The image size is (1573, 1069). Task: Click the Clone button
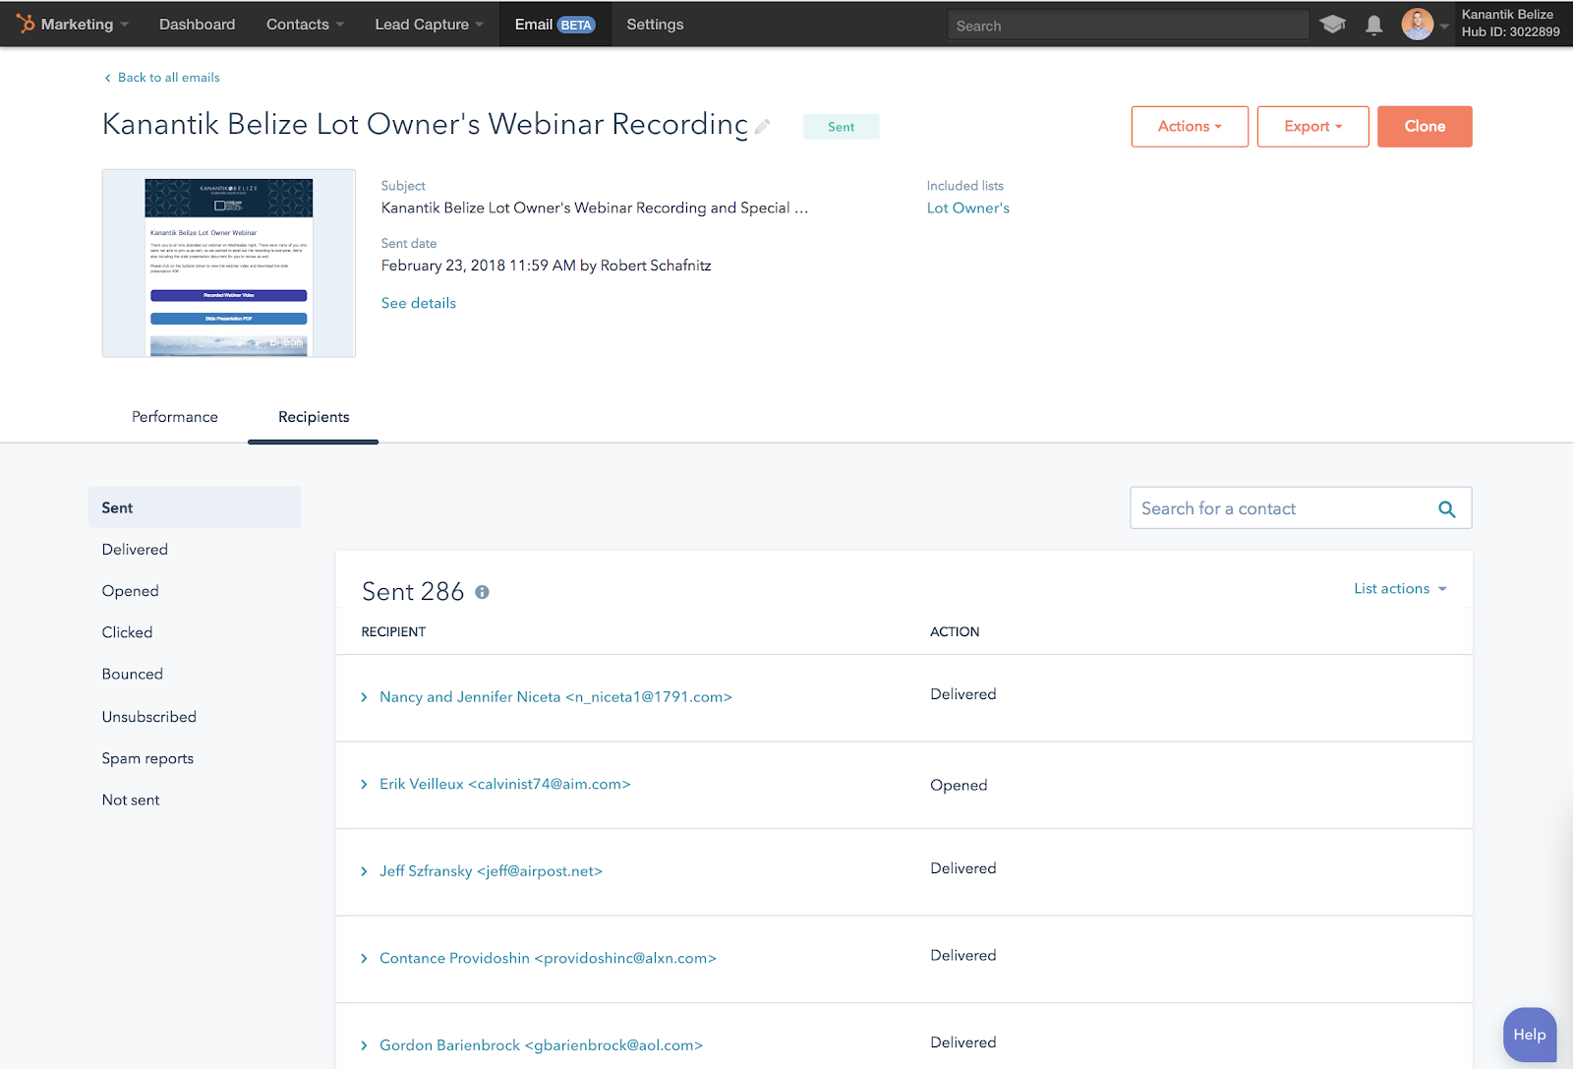click(1425, 127)
